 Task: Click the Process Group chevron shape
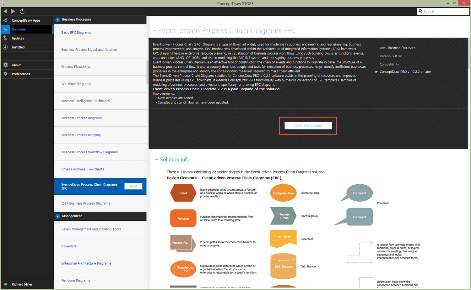283,216
